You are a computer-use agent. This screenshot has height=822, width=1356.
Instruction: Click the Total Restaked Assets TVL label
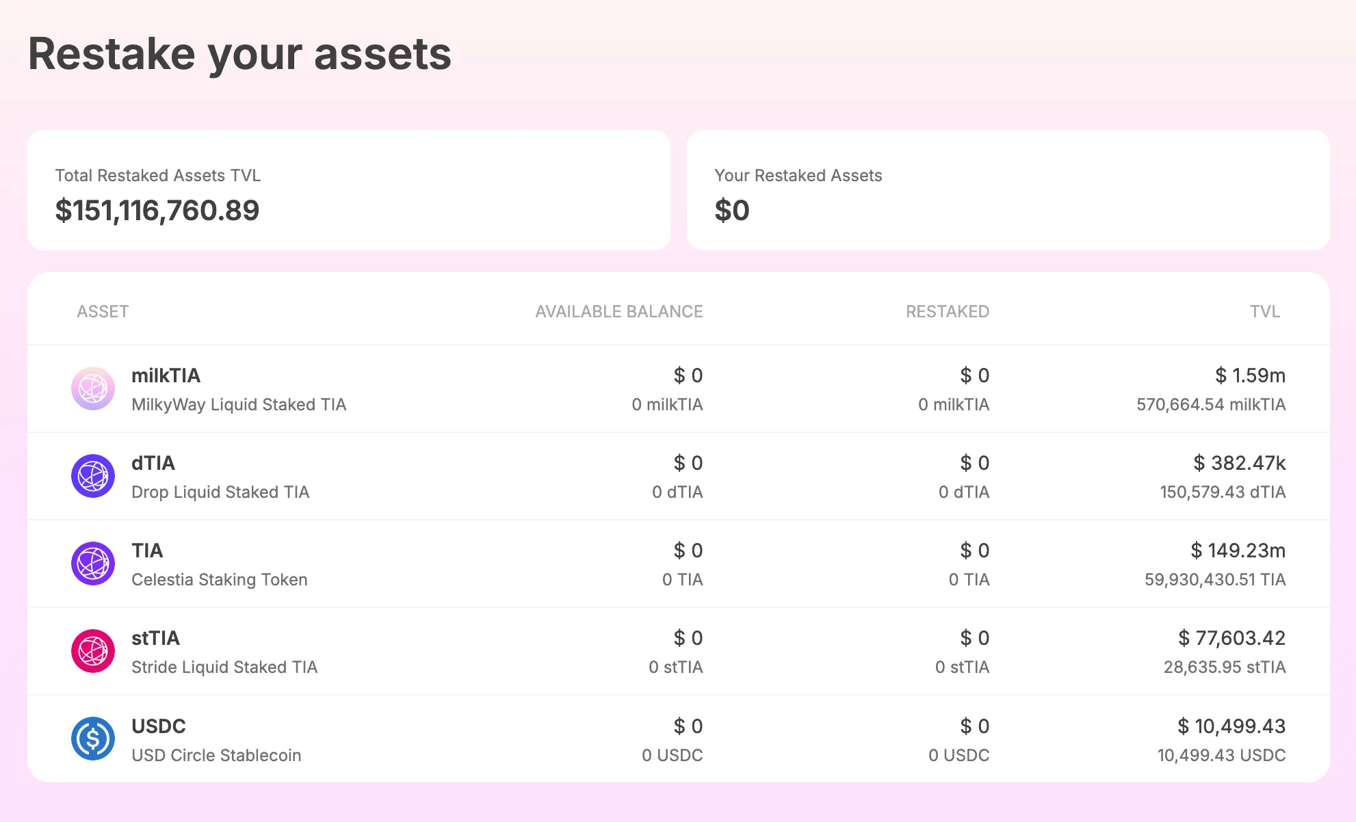click(x=158, y=175)
